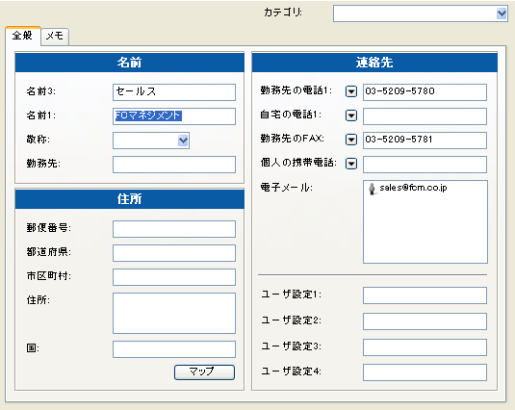Open the 個人の携帯電話 type selector arrow
515x410 pixels.
(x=351, y=164)
